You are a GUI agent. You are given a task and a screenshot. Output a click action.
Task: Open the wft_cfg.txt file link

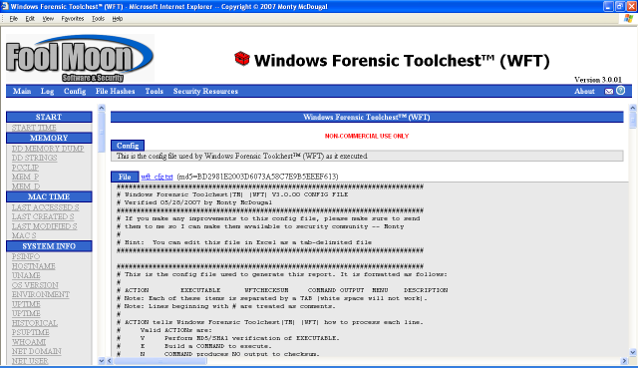157,177
